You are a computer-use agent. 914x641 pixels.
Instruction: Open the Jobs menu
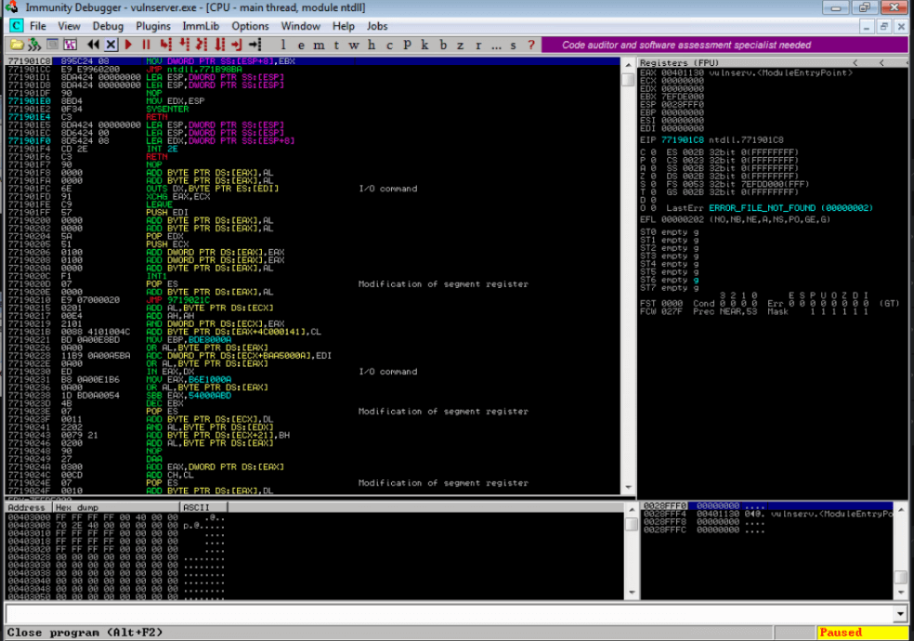pyautogui.click(x=377, y=26)
